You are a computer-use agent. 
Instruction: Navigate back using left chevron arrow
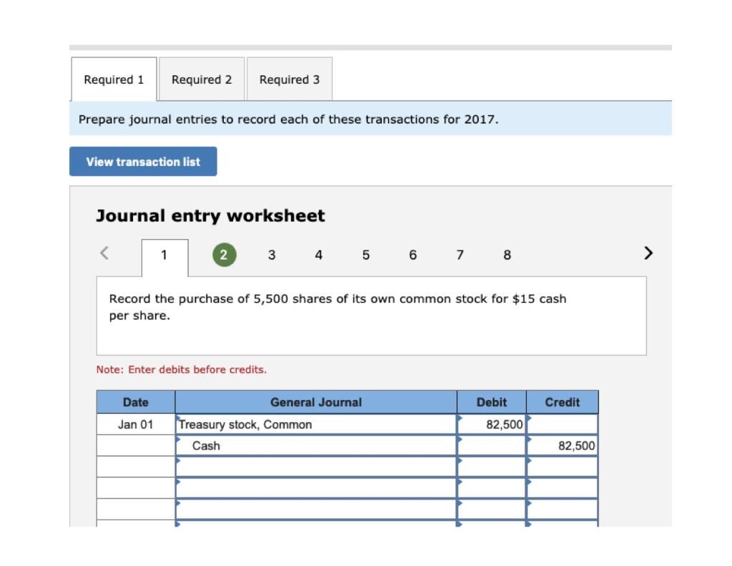click(103, 253)
